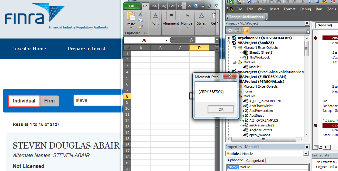
Task: Open the VBA Debug menu
Action: pyautogui.click(x=305, y=9)
